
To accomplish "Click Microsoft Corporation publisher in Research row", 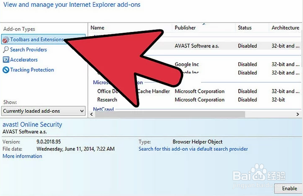I will (x=199, y=100).
